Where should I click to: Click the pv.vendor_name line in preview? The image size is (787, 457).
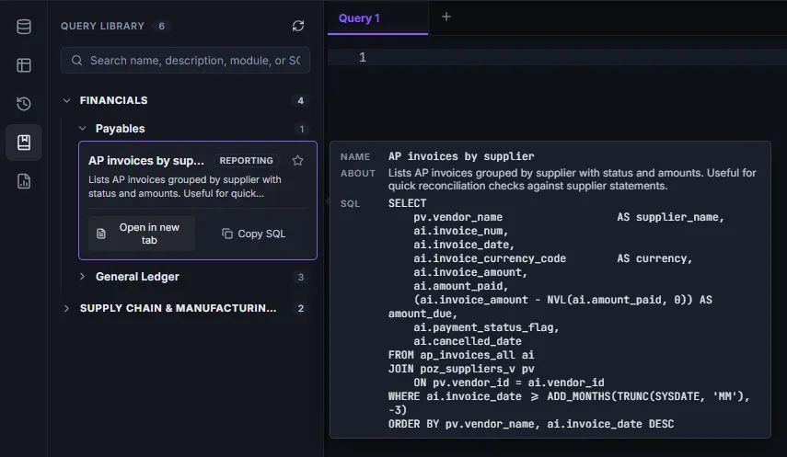569,217
